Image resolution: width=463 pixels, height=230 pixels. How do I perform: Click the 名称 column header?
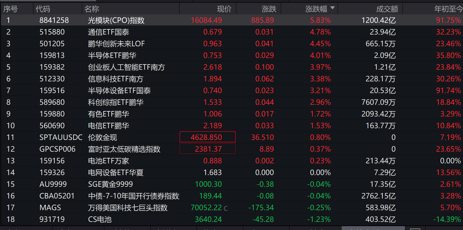tap(92, 9)
